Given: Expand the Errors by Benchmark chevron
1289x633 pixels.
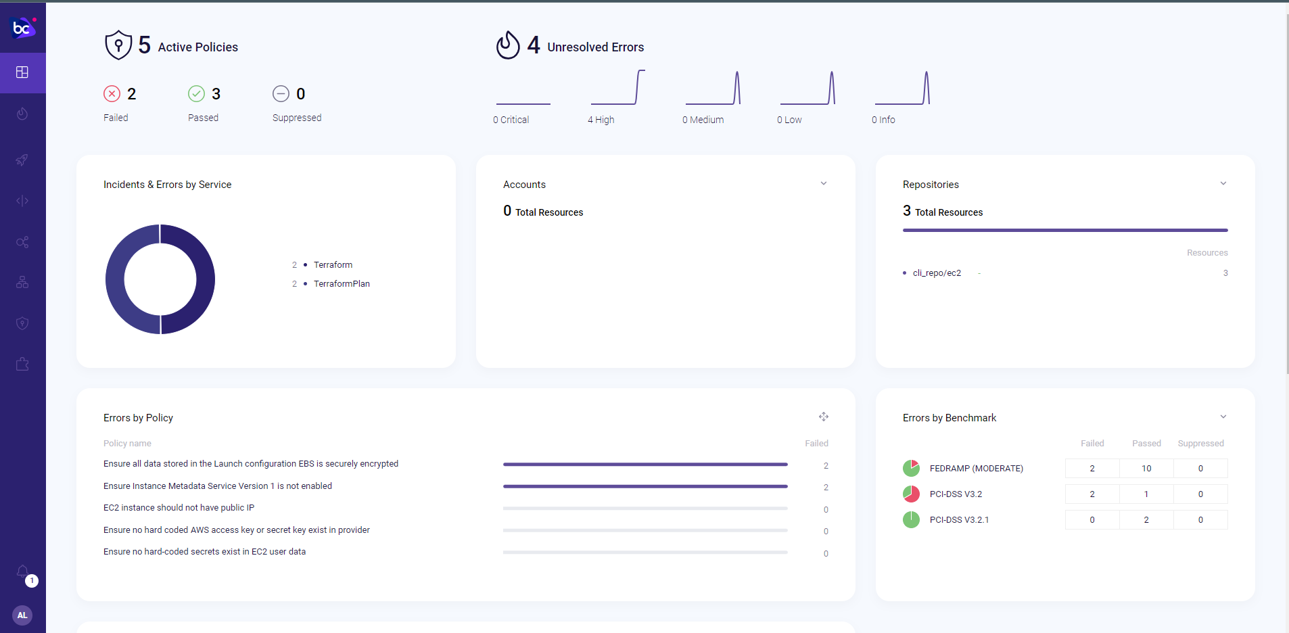Looking at the screenshot, I should tap(1223, 417).
